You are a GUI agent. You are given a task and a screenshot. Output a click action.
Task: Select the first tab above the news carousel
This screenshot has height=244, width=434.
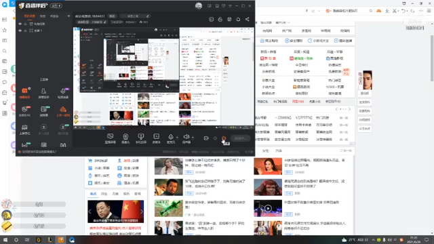coord(94,194)
